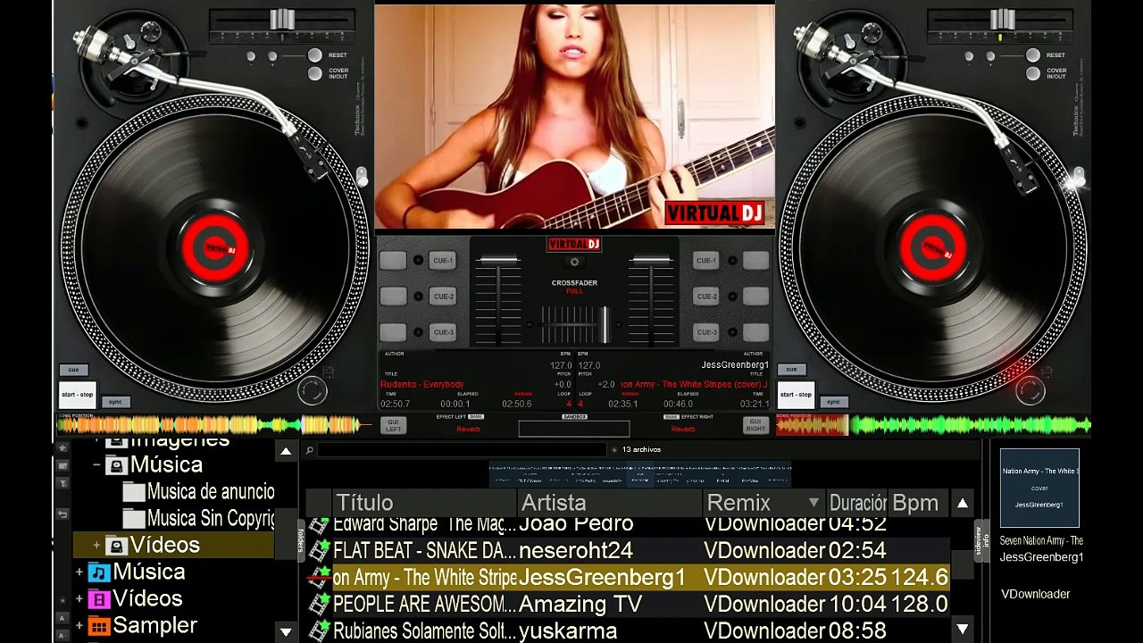Image resolution: width=1143 pixels, height=643 pixels.
Task: Toggle the SANDBOX mode button
Action: point(574,417)
